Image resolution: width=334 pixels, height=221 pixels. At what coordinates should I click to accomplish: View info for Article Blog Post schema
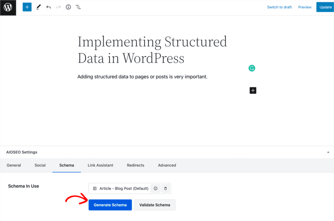(x=156, y=189)
